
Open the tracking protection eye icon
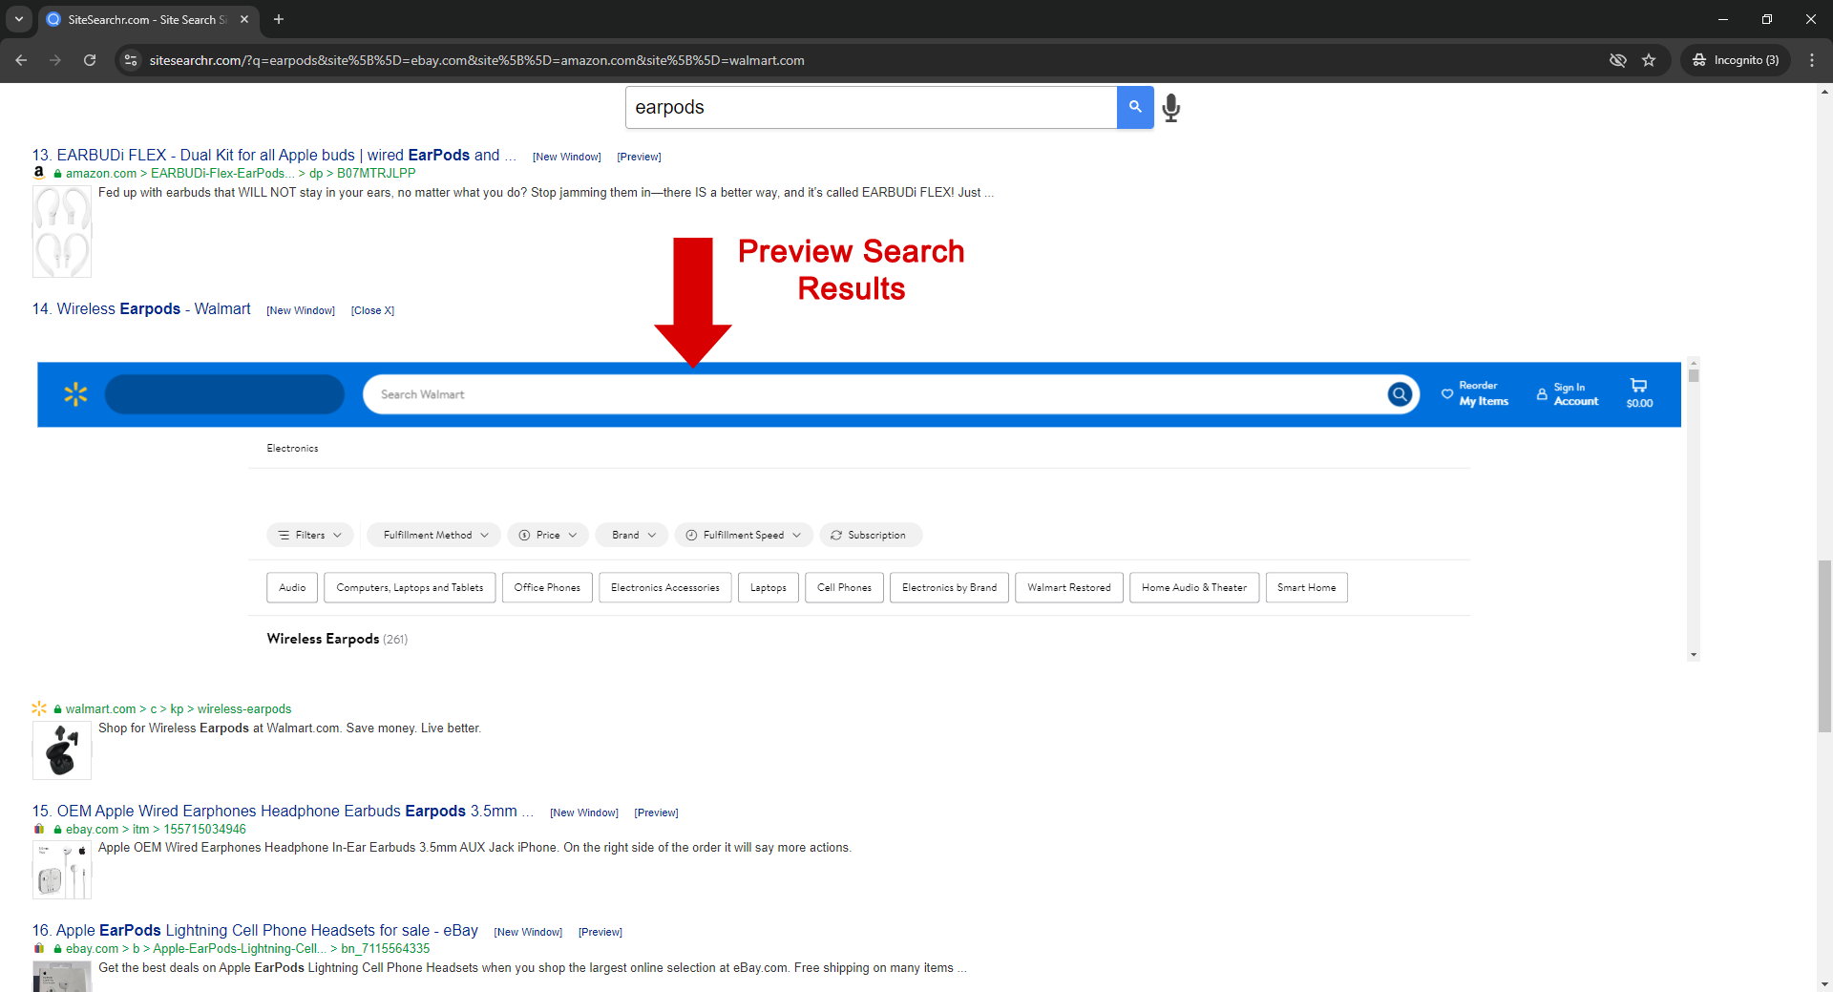coord(1617,60)
